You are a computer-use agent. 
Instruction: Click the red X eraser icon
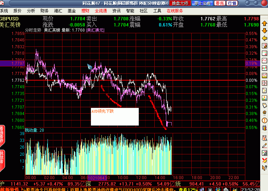click(264, 160)
